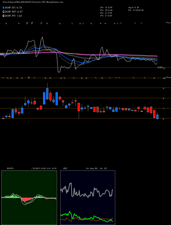Select the 'DOW MT: 6.97' label
Viewport: 171px width, 225px height.
click(14, 12)
